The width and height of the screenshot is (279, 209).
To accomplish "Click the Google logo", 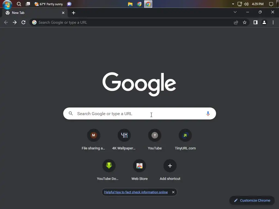I will [x=139, y=84].
